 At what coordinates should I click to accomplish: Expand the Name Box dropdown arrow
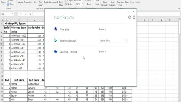click(x=13, y=14)
